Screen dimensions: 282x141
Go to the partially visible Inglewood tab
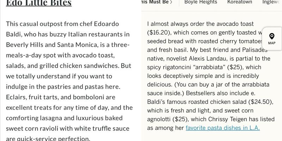[x=272, y=2]
